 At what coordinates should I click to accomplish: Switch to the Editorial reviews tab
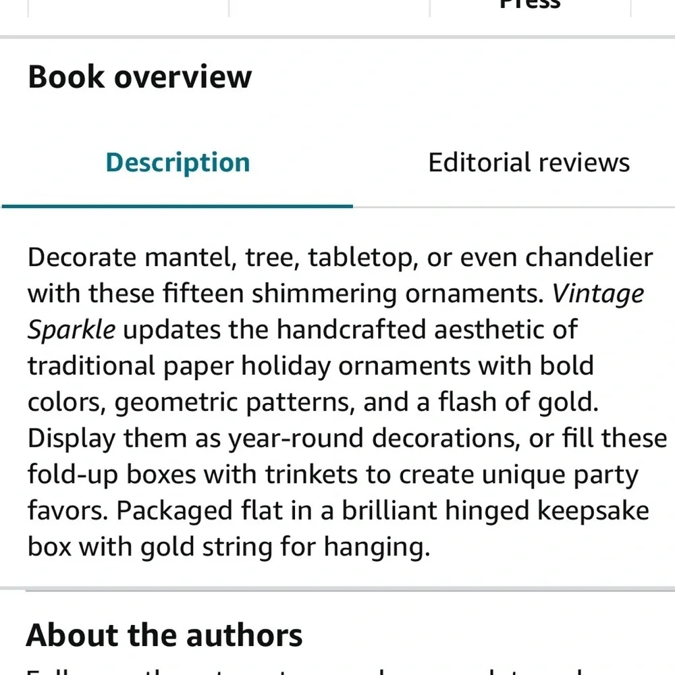pyautogui.click(x=529, y=163)
